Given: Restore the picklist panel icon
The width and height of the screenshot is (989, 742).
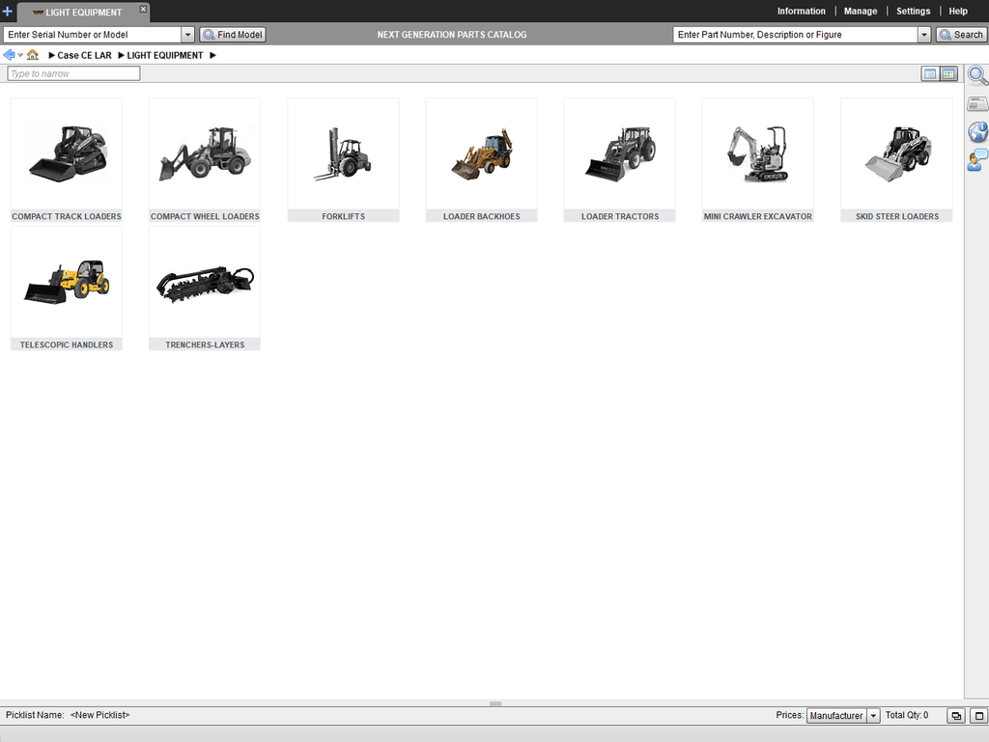Looking at the screenshot, I should tap(956, 716).
